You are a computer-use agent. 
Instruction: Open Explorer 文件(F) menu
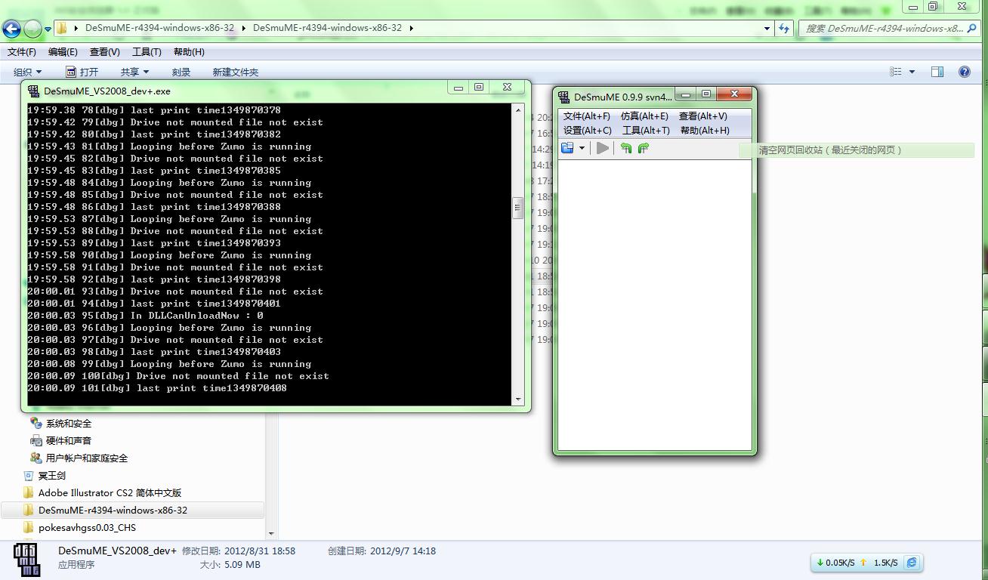click(22, 52)
